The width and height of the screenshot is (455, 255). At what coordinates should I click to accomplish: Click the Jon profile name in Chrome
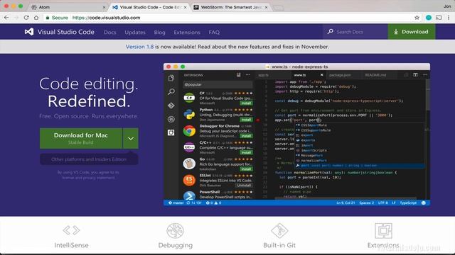(447, 6)
